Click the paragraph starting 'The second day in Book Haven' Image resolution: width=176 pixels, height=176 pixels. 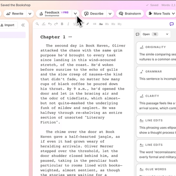(83, 84)
